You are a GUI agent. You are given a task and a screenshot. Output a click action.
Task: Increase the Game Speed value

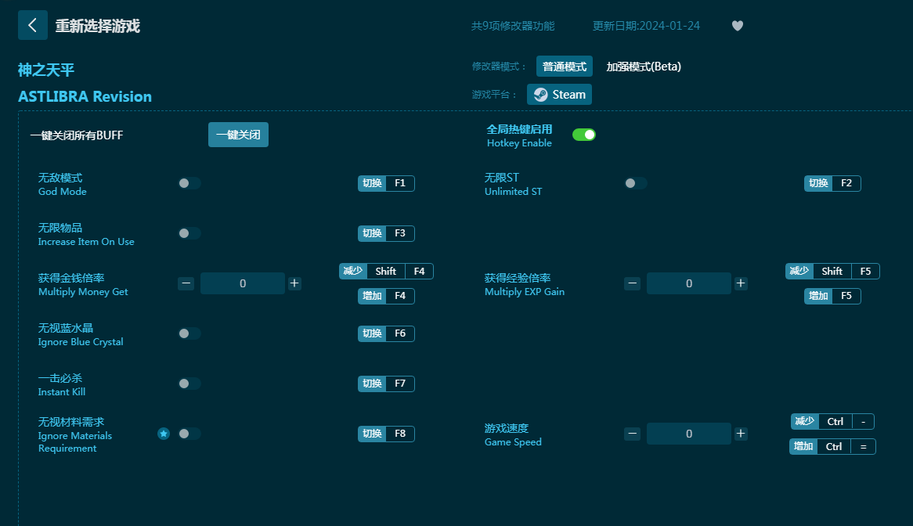coord(741,434)
